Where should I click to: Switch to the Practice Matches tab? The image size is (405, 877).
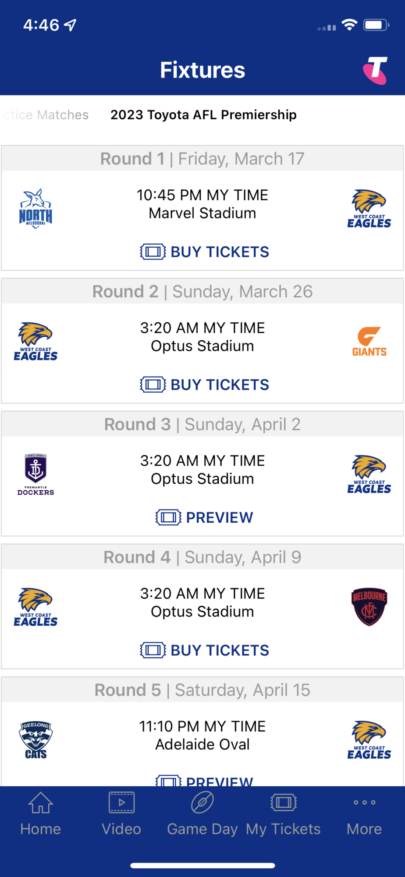pos(46,115)
